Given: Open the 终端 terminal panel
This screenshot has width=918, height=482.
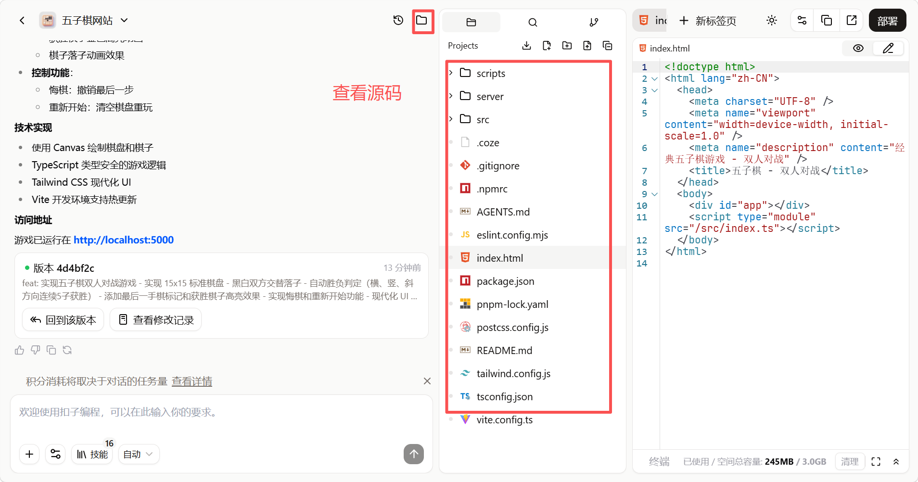Looking at the screenshot, I should point(659,461).
